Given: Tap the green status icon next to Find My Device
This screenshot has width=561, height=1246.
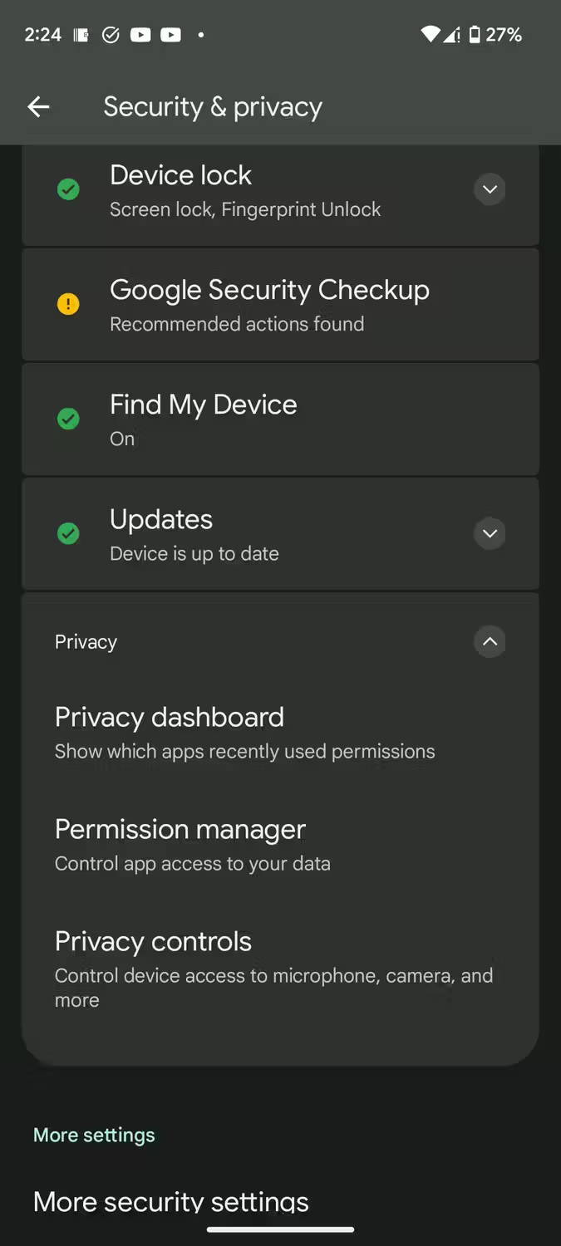Looking at the screenshot, I should (68, 419).
